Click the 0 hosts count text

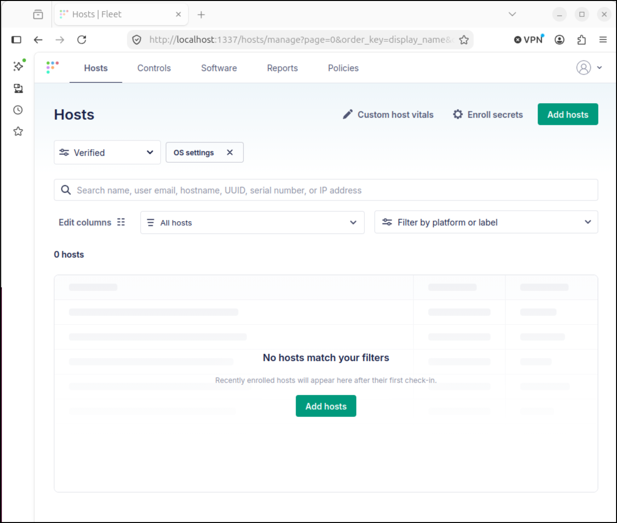point(69,255)
